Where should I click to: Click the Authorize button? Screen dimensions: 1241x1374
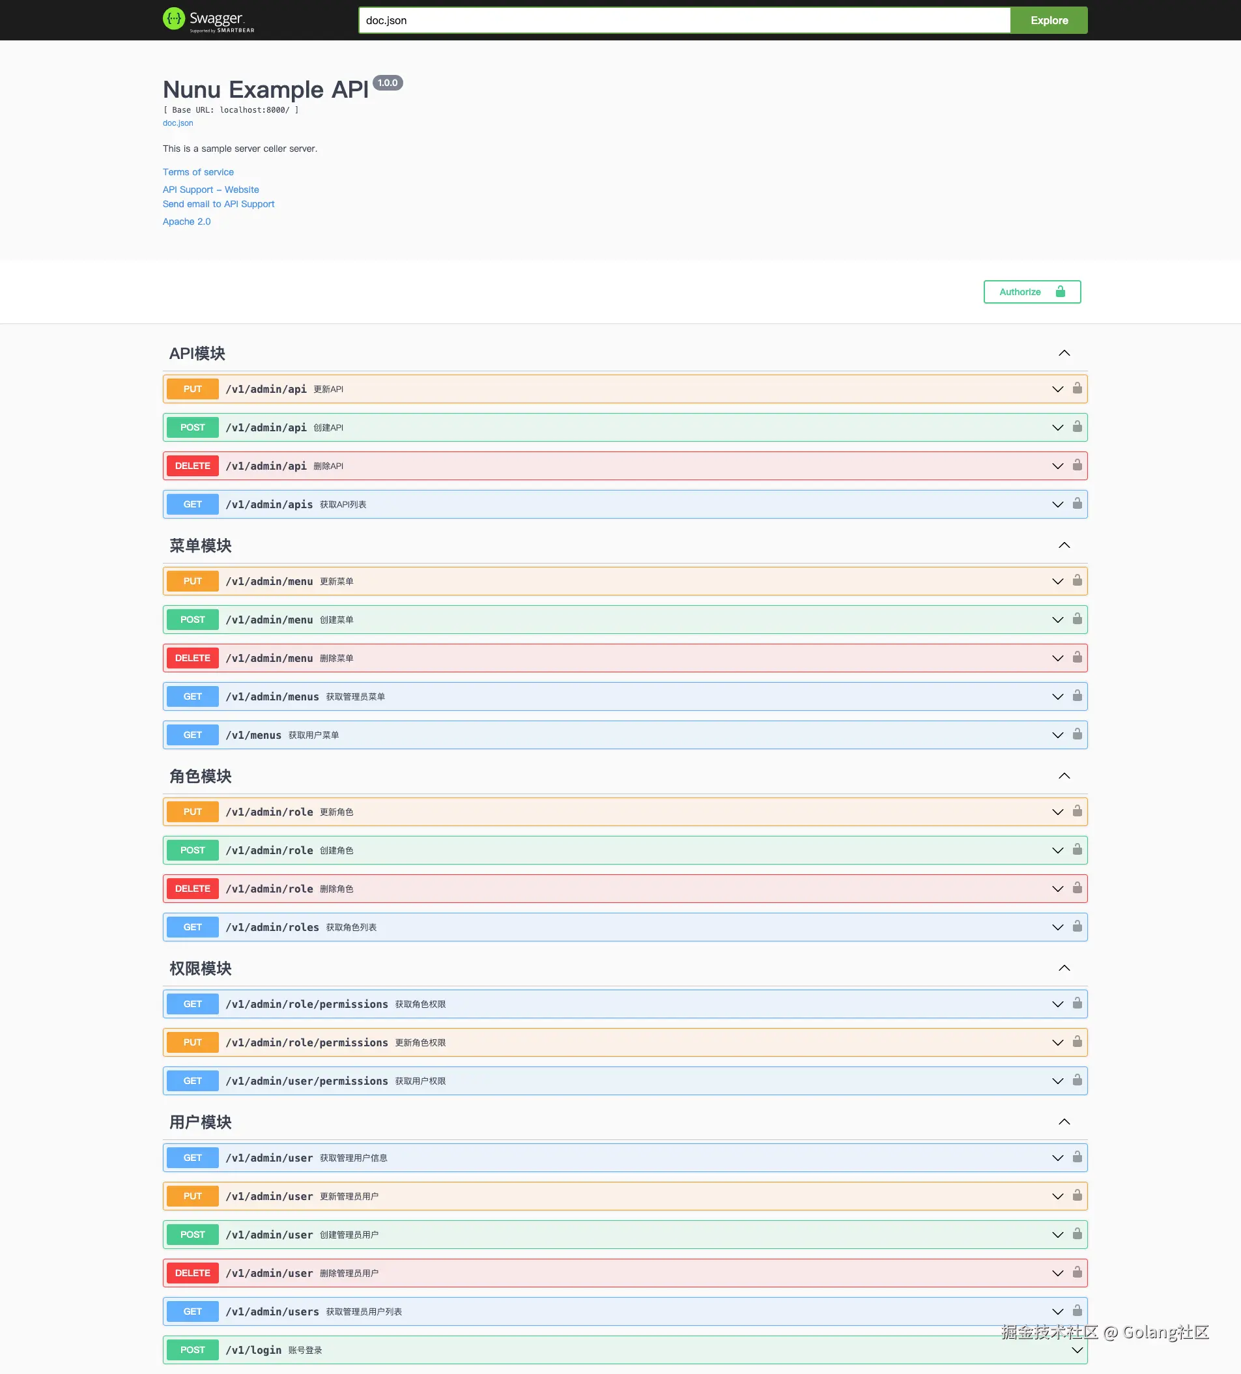[1032, 292]
